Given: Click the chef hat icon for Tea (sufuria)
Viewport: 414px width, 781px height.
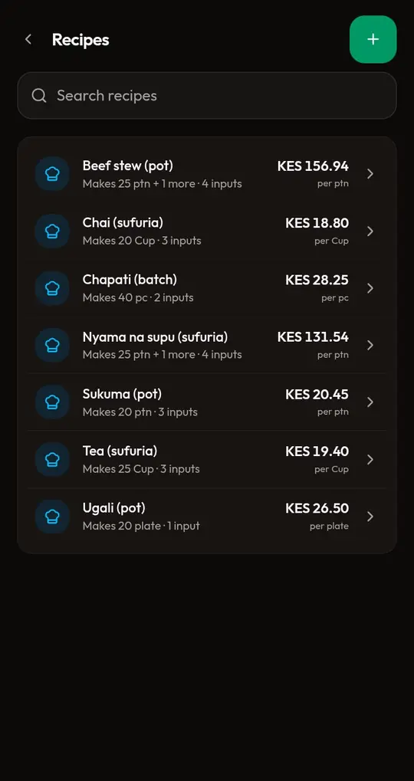Looking at the screenshot, I should 52,459.
